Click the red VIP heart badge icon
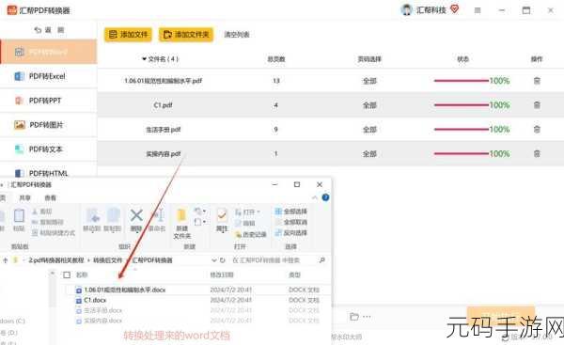Image resolution: width=564 pixels, height=345 pixels. pyautogui.click(x=455, y=9)
